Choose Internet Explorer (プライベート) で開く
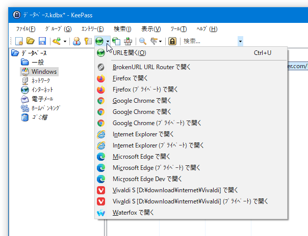Screen dimensions: 308x236 pos(191,145)
